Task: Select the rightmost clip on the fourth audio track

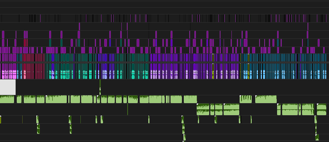Action: [x=316, y=129]
